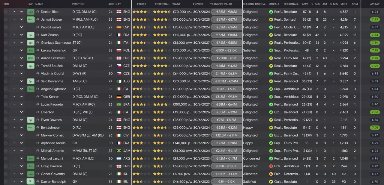The image size is (384, 185).
Task: Expand the picked-position dropdown for Lucas Paquetá
Action: (21, 104)
